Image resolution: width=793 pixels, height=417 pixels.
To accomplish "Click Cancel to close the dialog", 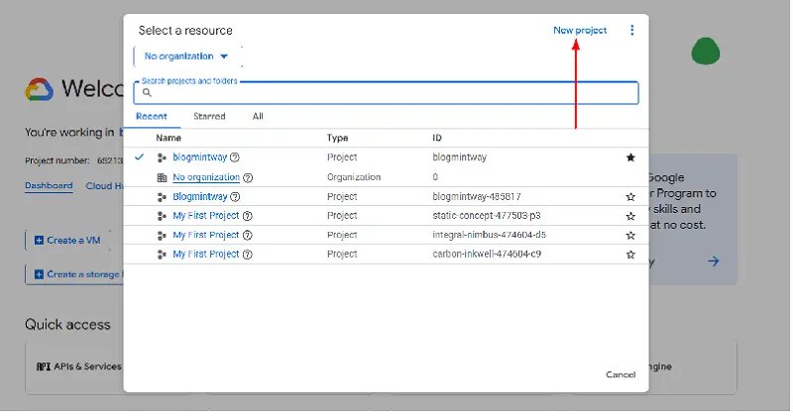I will point(621,375).
